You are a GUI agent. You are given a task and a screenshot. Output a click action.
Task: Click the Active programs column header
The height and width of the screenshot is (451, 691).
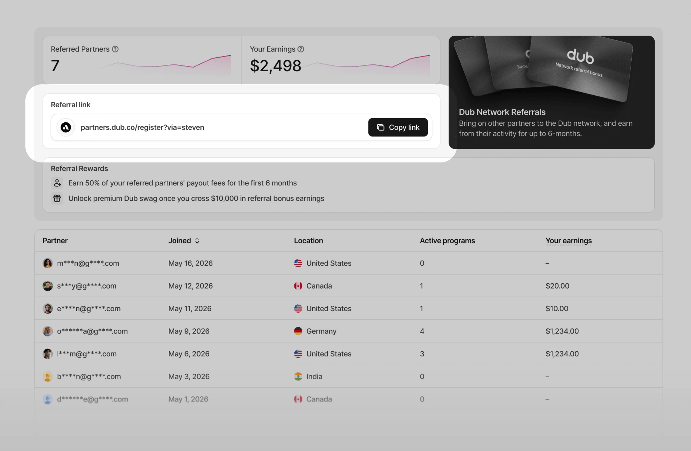[447, 241]
